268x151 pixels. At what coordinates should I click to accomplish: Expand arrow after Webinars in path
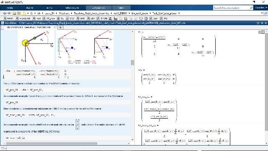point(72,13)
